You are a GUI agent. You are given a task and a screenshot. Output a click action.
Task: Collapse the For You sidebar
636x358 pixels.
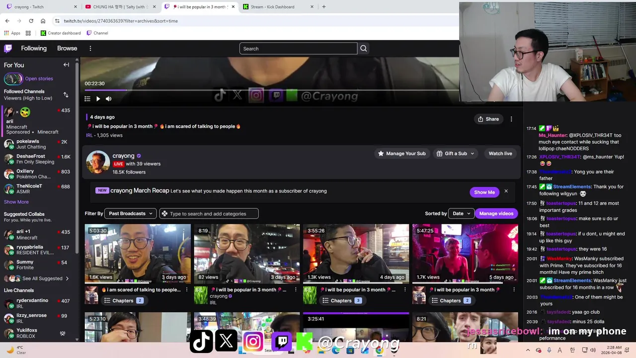pyautogui.click(x=66, y=65)
